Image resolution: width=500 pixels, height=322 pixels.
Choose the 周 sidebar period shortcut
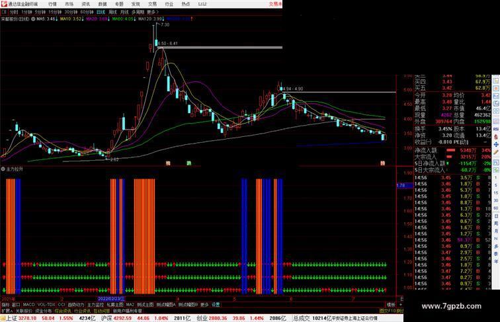tap(496, 223)
